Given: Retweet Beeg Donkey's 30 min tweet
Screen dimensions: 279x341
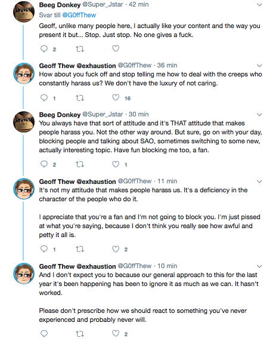Looking at the screenshot, I should coord(80,164).
